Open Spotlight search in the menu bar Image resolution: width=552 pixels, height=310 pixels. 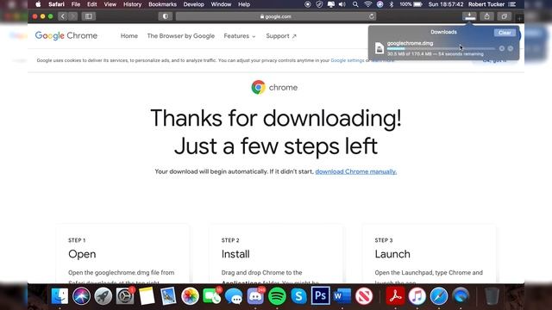pos(355,4)
